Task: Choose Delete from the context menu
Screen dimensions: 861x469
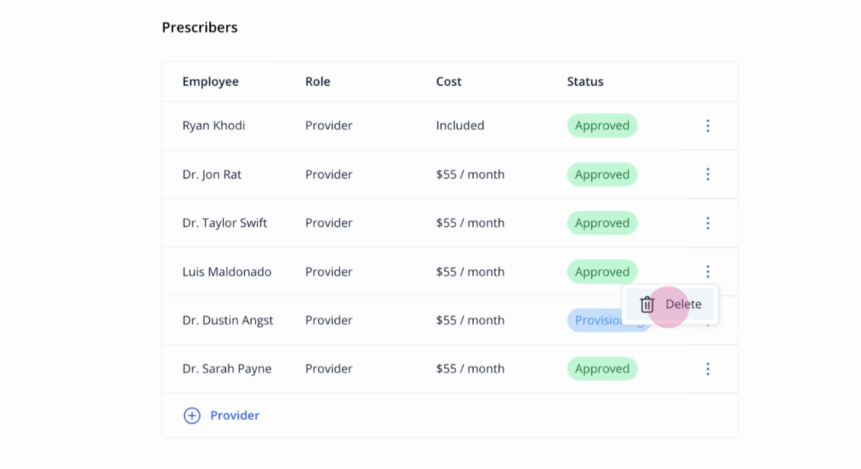Action: [670, 304]
